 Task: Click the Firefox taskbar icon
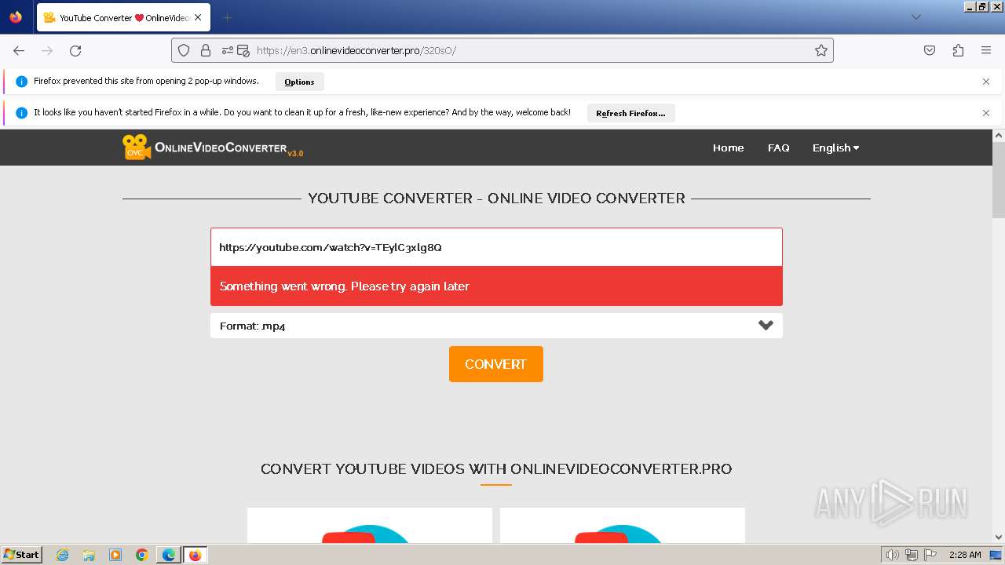click(x=196, y=555)
